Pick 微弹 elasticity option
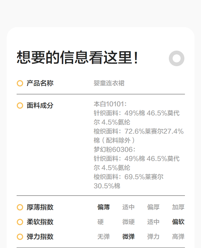Viewport: 201px width, 248px height. click(128, 237)
